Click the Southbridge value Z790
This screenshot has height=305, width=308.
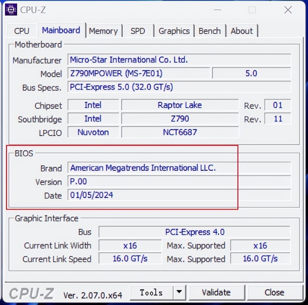180,118
